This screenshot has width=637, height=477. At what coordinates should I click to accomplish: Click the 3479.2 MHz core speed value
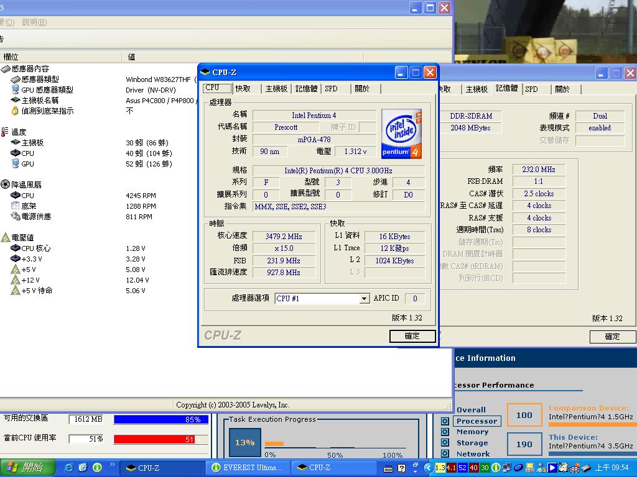coord(284,237)
